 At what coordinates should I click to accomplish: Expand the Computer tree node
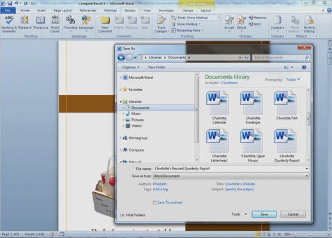tap(121, 150)
